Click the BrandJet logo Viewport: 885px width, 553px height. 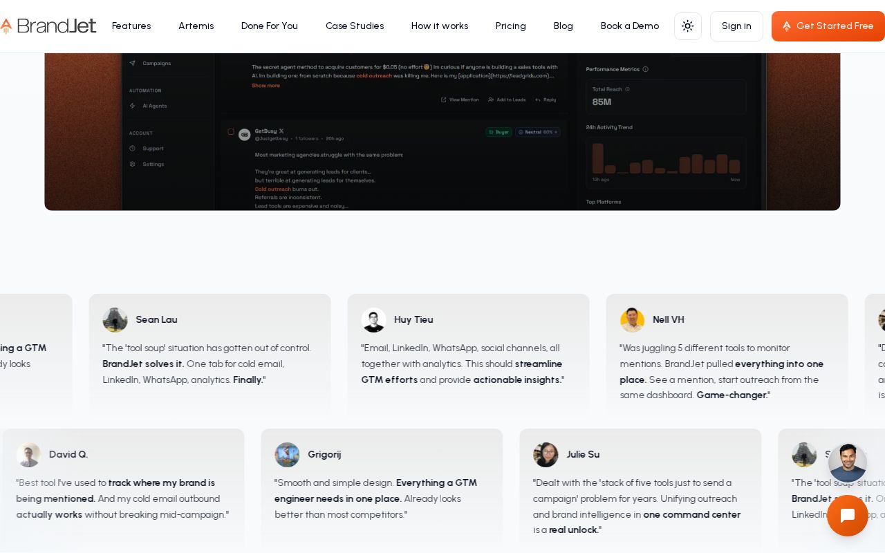(x=48, y=26)
